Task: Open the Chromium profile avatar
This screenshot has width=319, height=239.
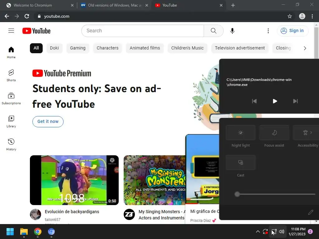Action: [302, 16]
